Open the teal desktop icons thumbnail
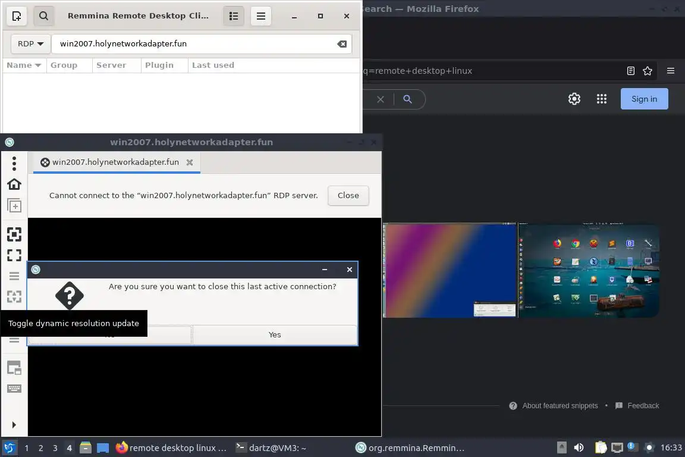This screenshot has height=457, width=685. tap(589, 271)
